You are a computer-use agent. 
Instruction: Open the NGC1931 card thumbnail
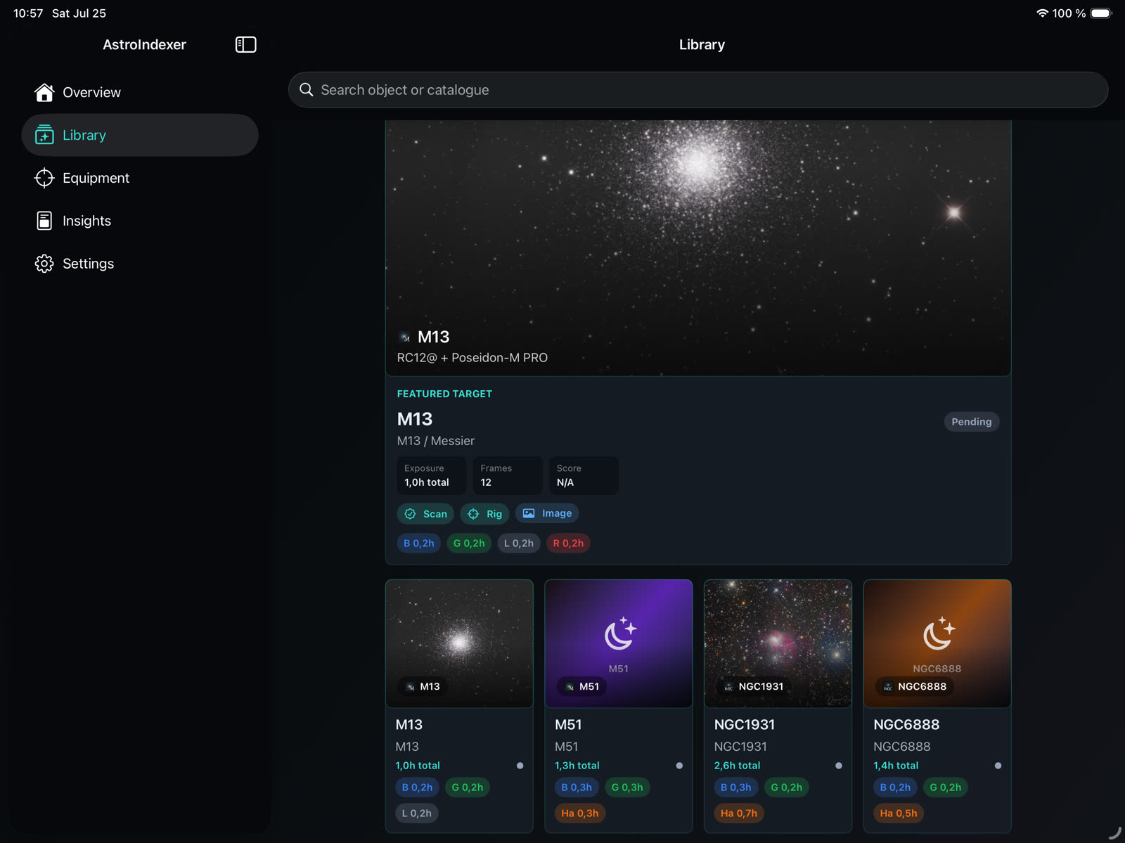(778, 643)
